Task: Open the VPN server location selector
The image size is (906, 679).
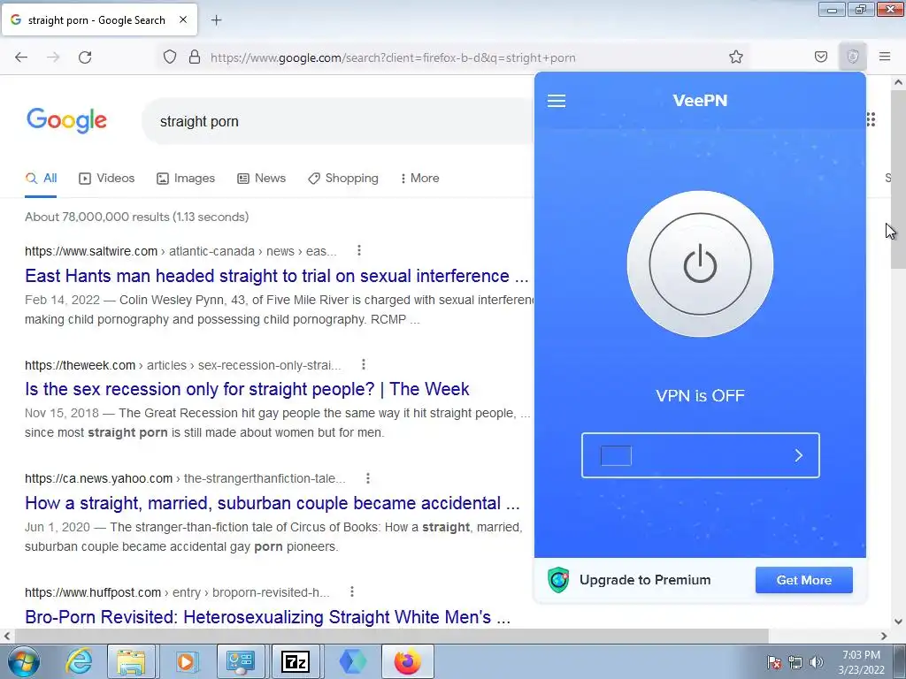Action: (x=701, y=455)
